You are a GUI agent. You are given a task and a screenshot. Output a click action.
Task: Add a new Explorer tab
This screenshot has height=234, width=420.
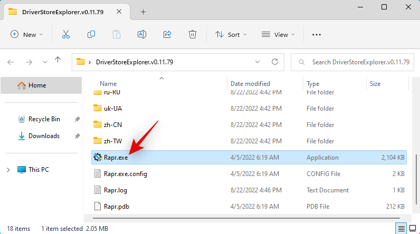pyautogui.click(x=144, y=12)
